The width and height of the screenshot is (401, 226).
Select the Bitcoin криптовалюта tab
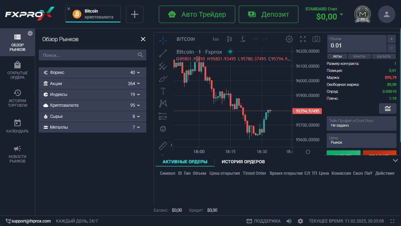(x=93, y=14)
